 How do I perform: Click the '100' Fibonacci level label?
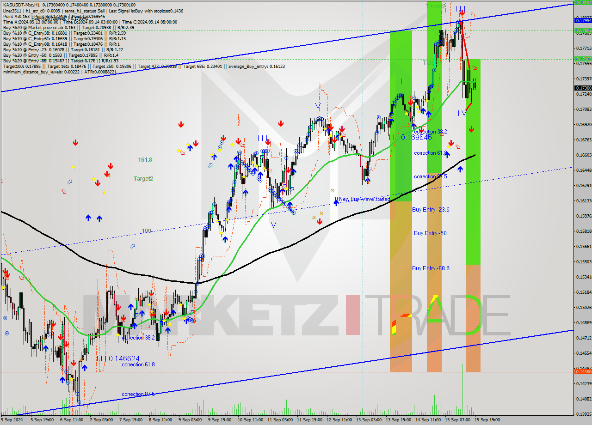147,231
